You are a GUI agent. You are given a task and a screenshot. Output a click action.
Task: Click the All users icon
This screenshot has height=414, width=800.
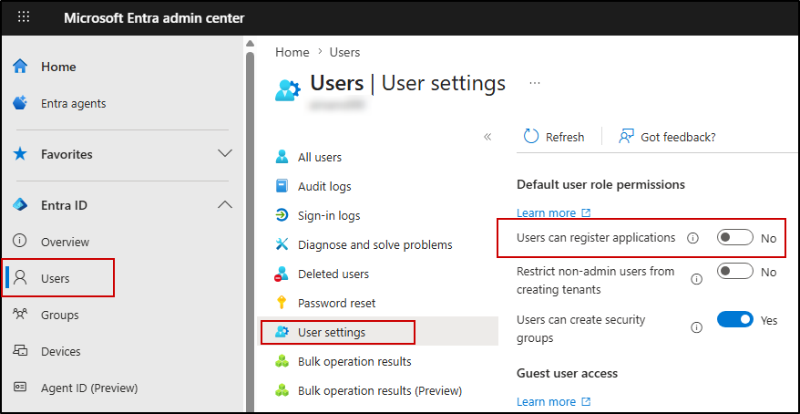click(x=282, y=157)
